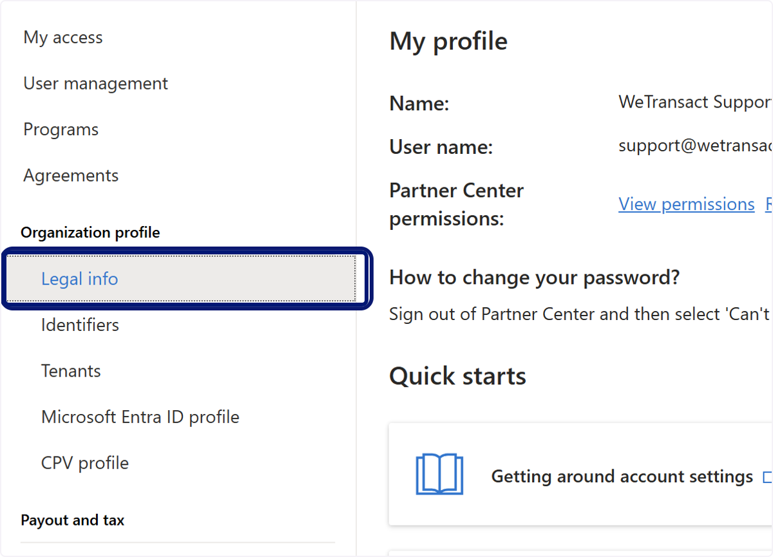The height and width of the screenshot is (557, 773).
Task: Click How to change your password heading
Action: (535, 278)
